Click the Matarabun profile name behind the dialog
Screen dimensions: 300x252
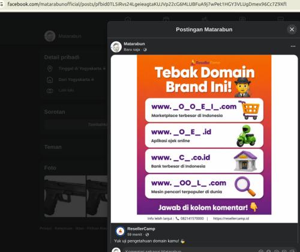(70, 36)
